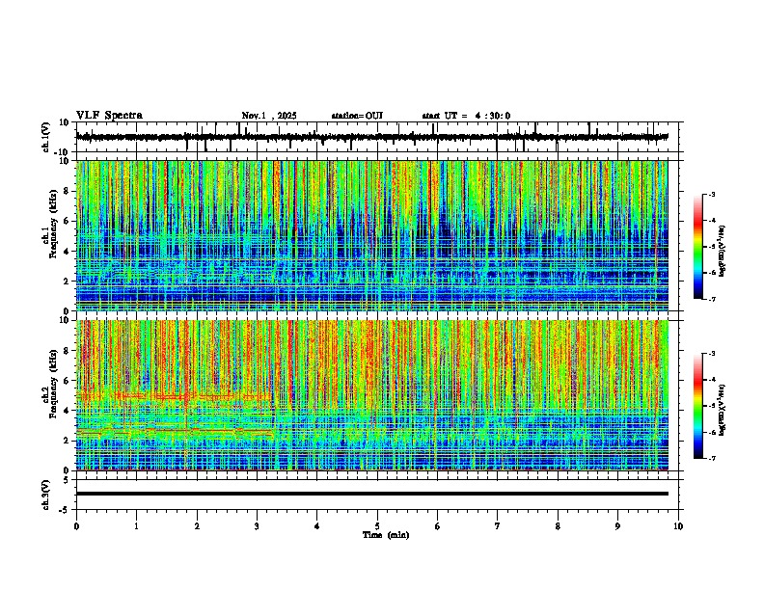Click the "-7" label on ch.2 colorbar

tap(711, 459)
